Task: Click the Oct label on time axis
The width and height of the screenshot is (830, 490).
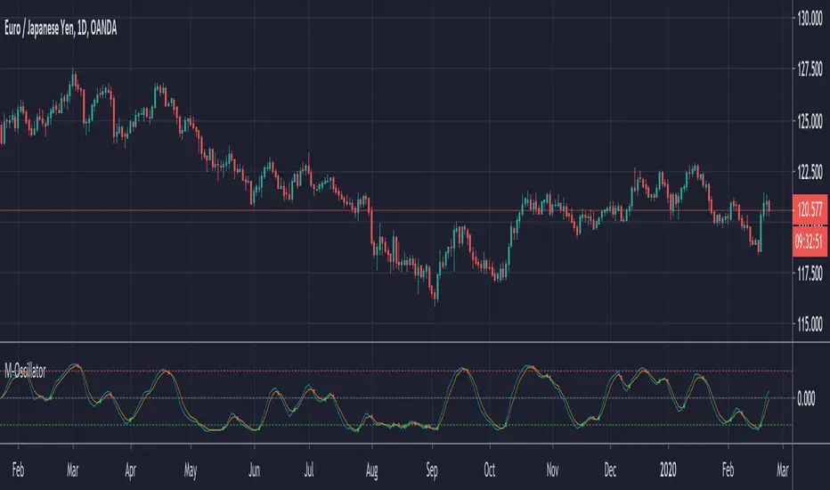Action: click(489, 470)
